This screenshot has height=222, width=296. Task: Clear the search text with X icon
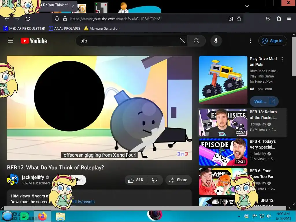click(183, 41)
